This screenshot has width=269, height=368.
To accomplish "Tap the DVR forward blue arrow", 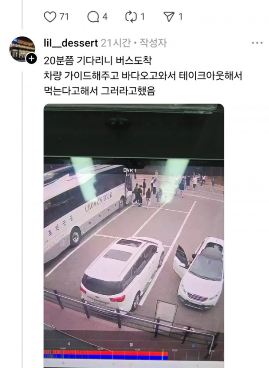I will coord(194,346).
